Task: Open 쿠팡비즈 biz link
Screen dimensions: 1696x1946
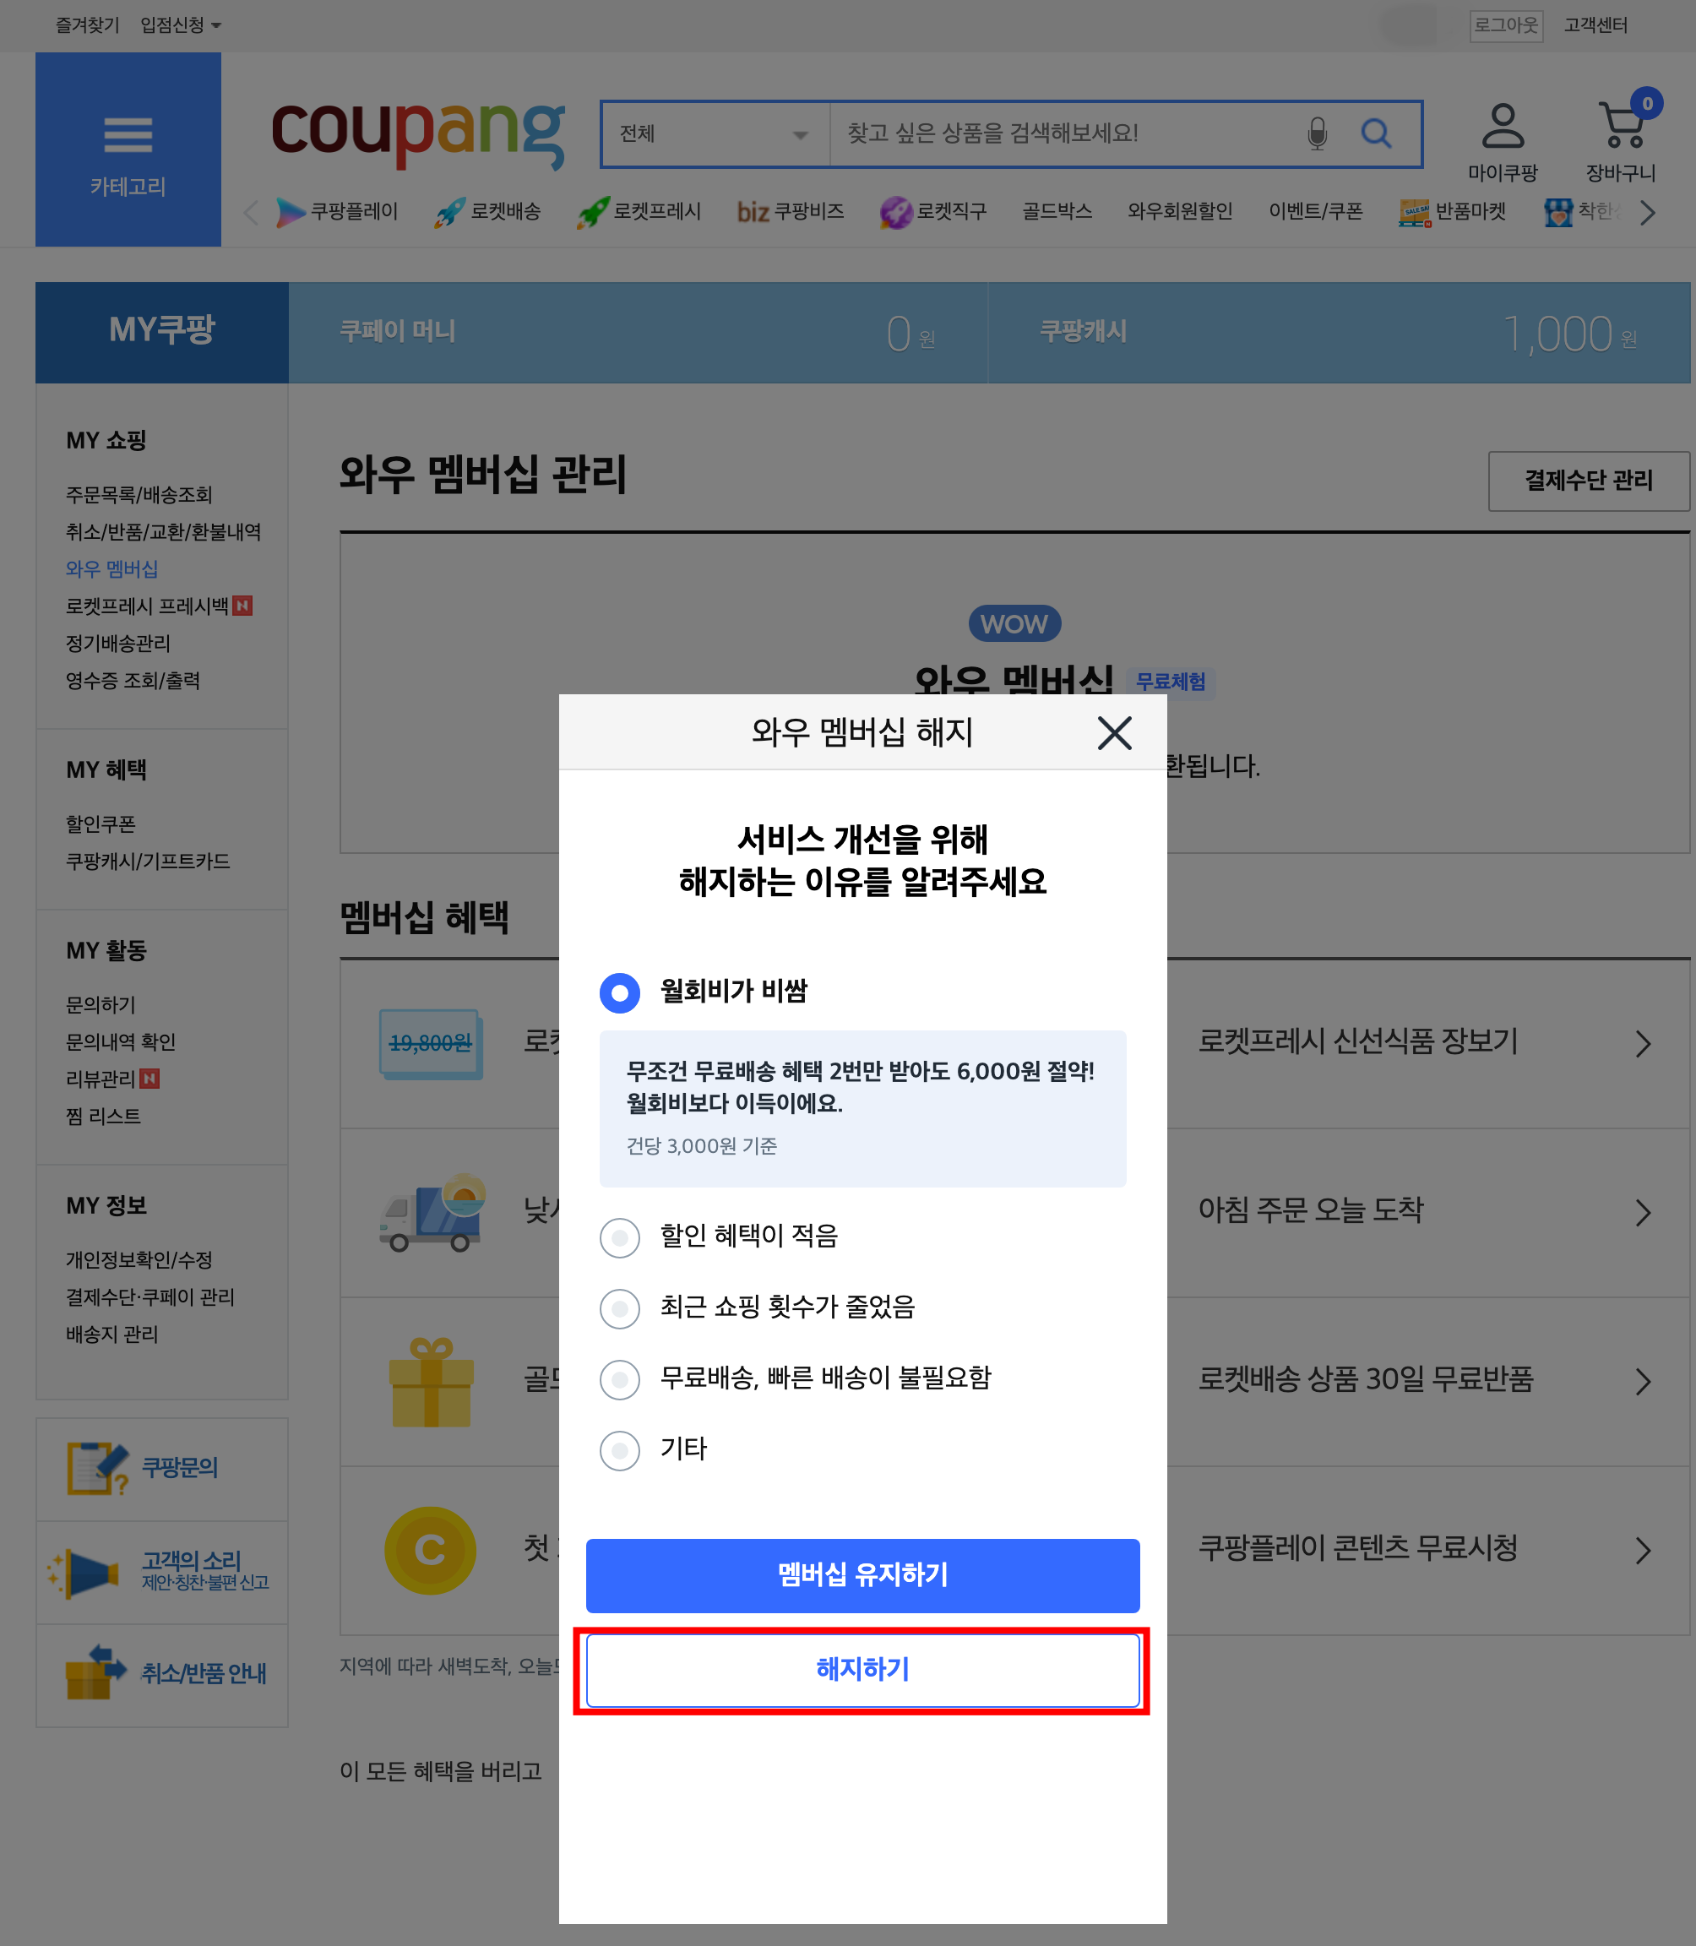Action: pos(791,212)
